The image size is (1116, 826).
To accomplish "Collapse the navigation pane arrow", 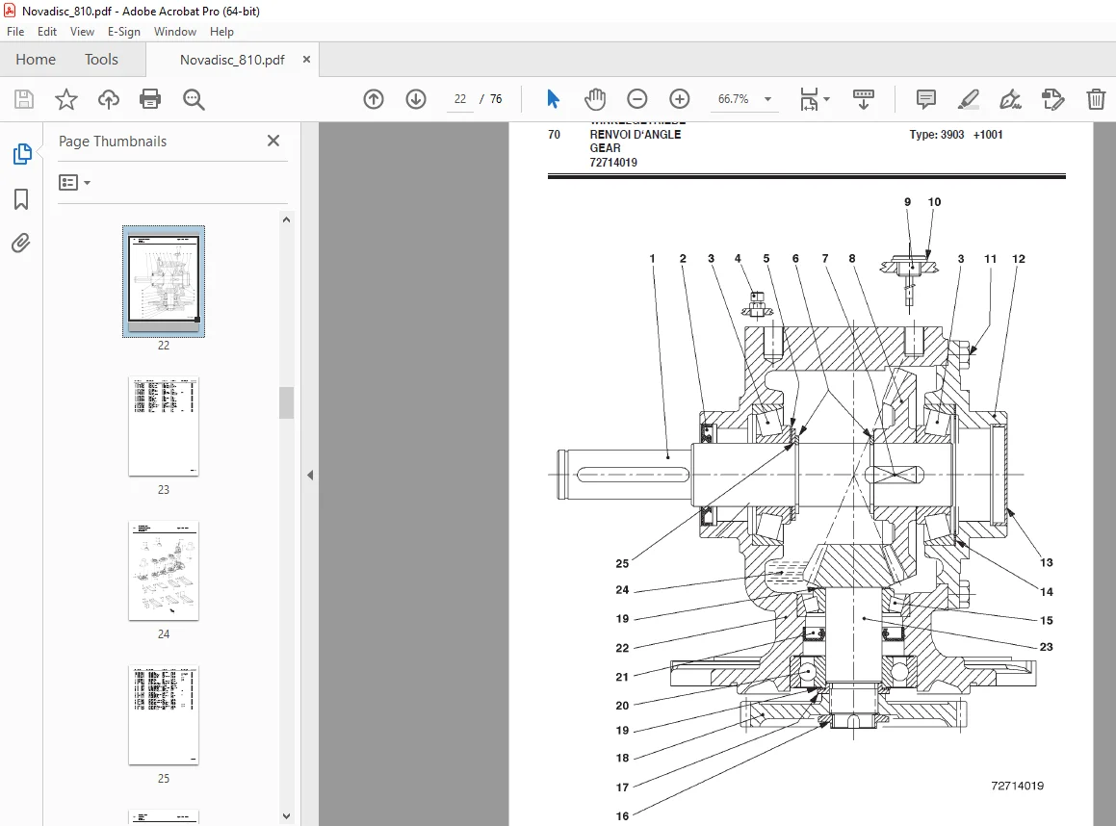I will pos(310,475).
